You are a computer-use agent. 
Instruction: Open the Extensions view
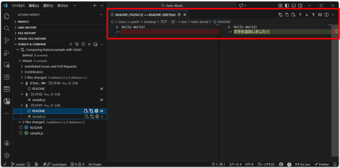7,77
